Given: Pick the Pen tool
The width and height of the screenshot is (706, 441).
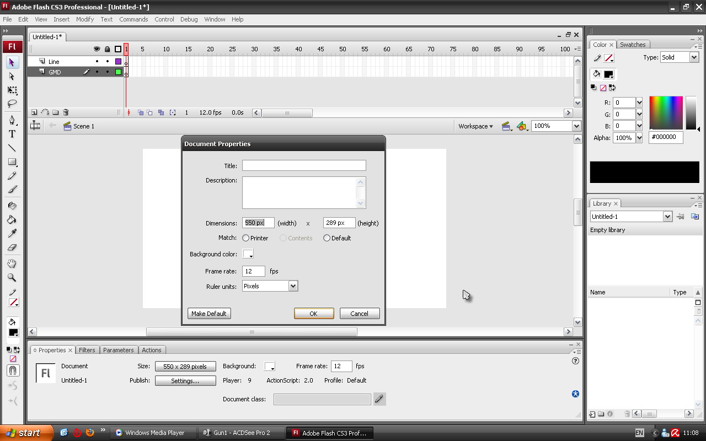Looking at the screenshot, I should point(12,120).
